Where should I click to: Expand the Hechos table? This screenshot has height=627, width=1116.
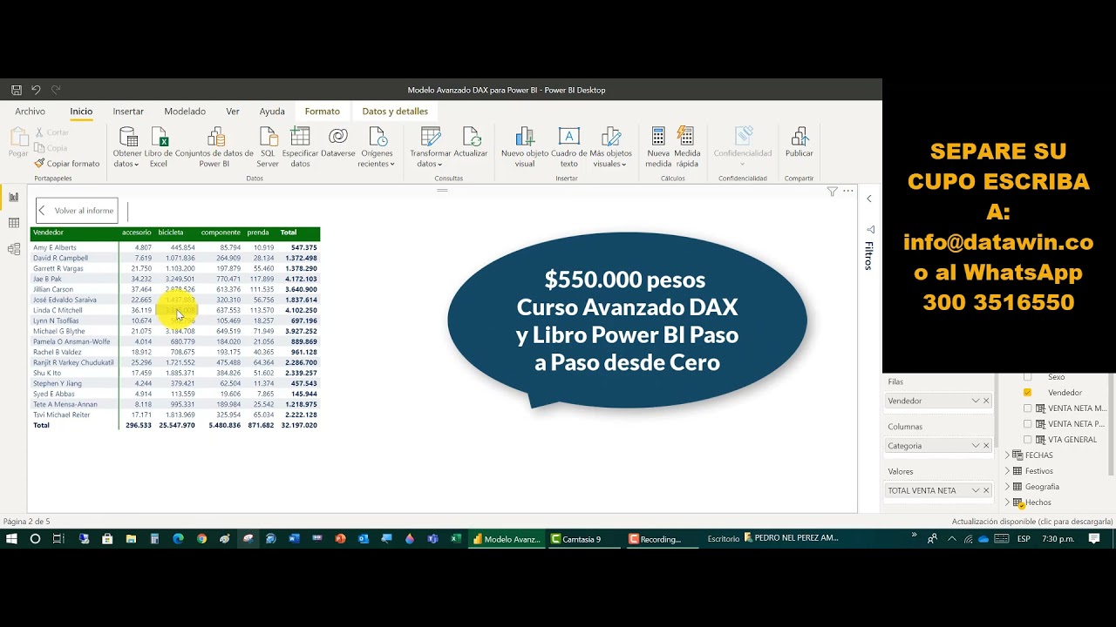(x=1008, y=502)
